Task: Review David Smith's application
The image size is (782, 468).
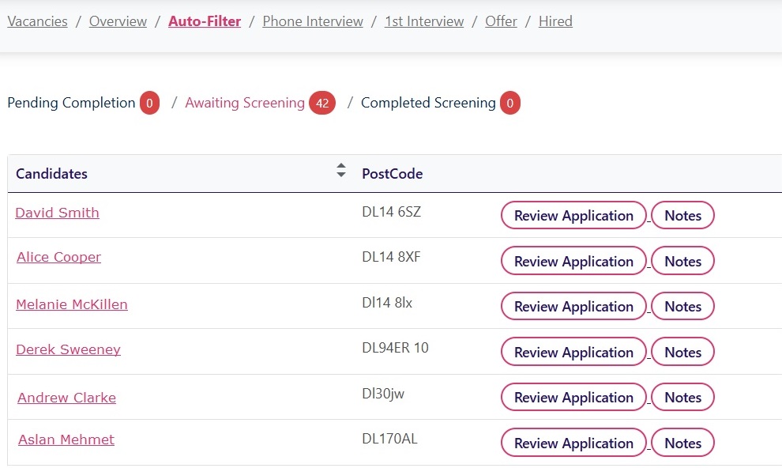Action: (573, 215)
